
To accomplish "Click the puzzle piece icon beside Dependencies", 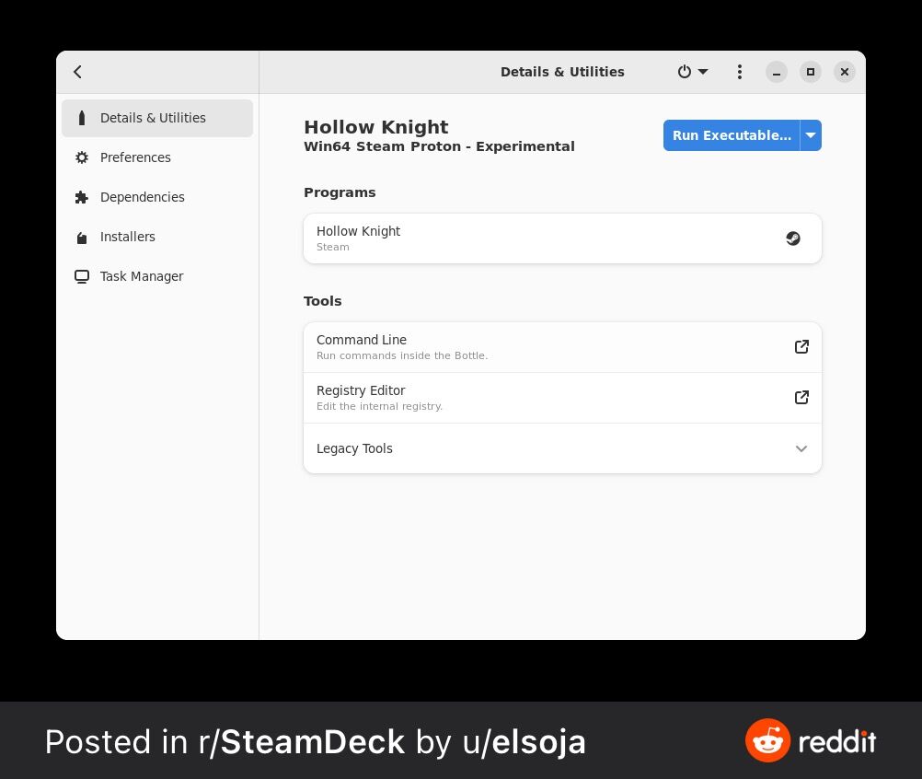I will tap(82, 197).
